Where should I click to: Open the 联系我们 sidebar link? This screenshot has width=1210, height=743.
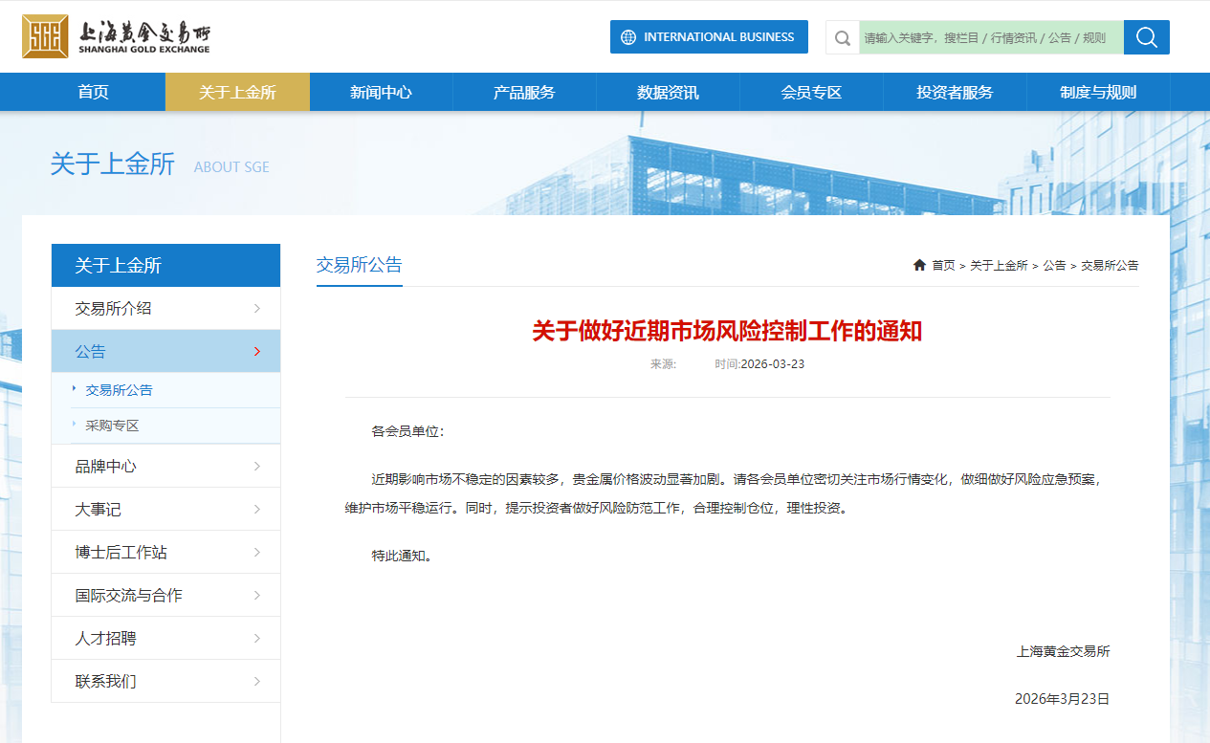[x=105, y=681]
